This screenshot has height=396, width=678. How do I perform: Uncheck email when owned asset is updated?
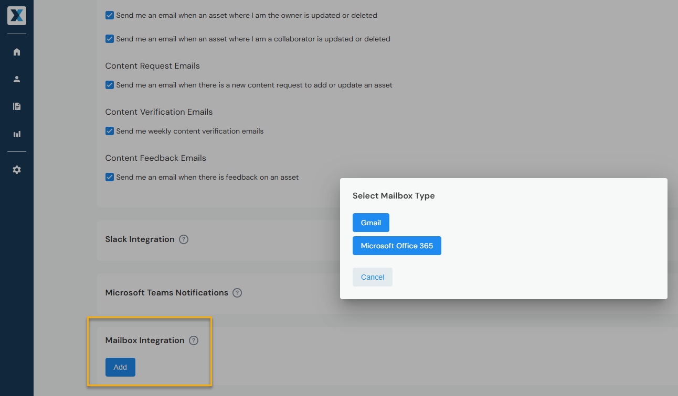[x=110, y=16]
